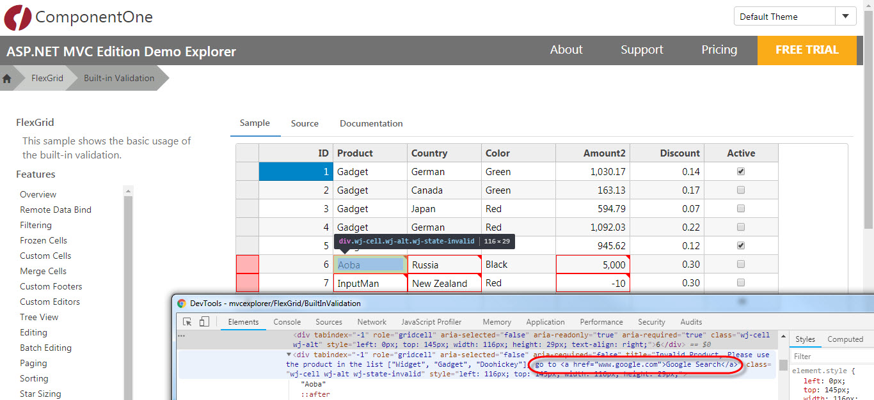Click the DevTools Elements panel scrollbar

(783, 365)
